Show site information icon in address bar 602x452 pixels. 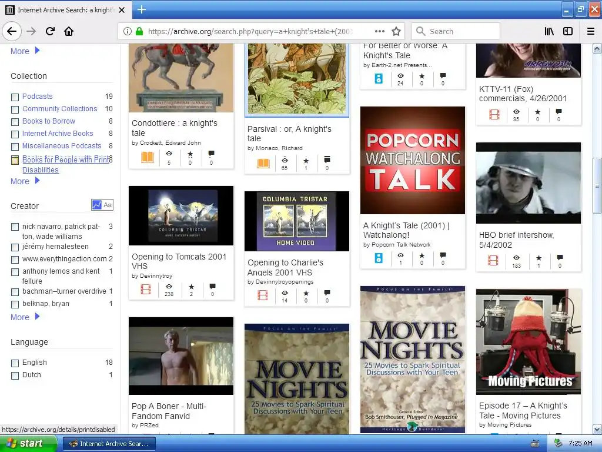[x=128, y=31]
